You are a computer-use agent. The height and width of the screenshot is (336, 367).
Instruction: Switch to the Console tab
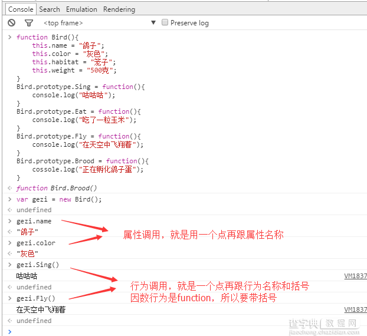click(21, 9)
